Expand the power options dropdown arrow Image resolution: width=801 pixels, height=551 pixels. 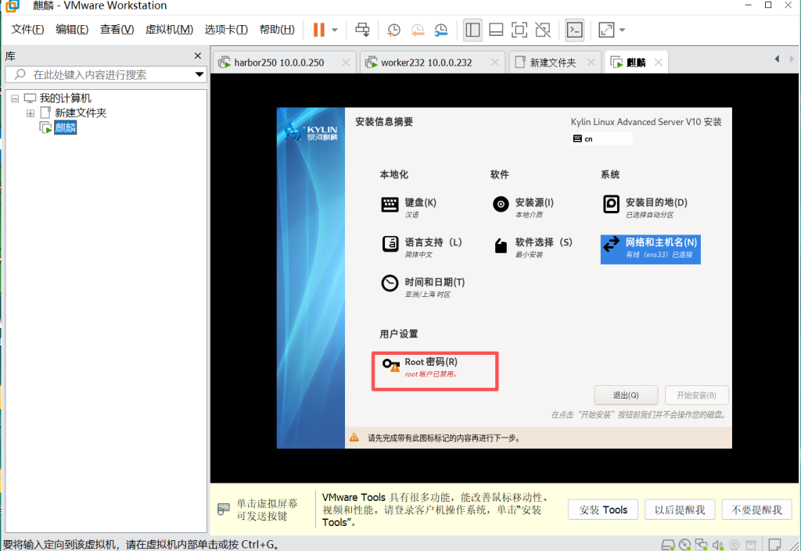(335, 30)
